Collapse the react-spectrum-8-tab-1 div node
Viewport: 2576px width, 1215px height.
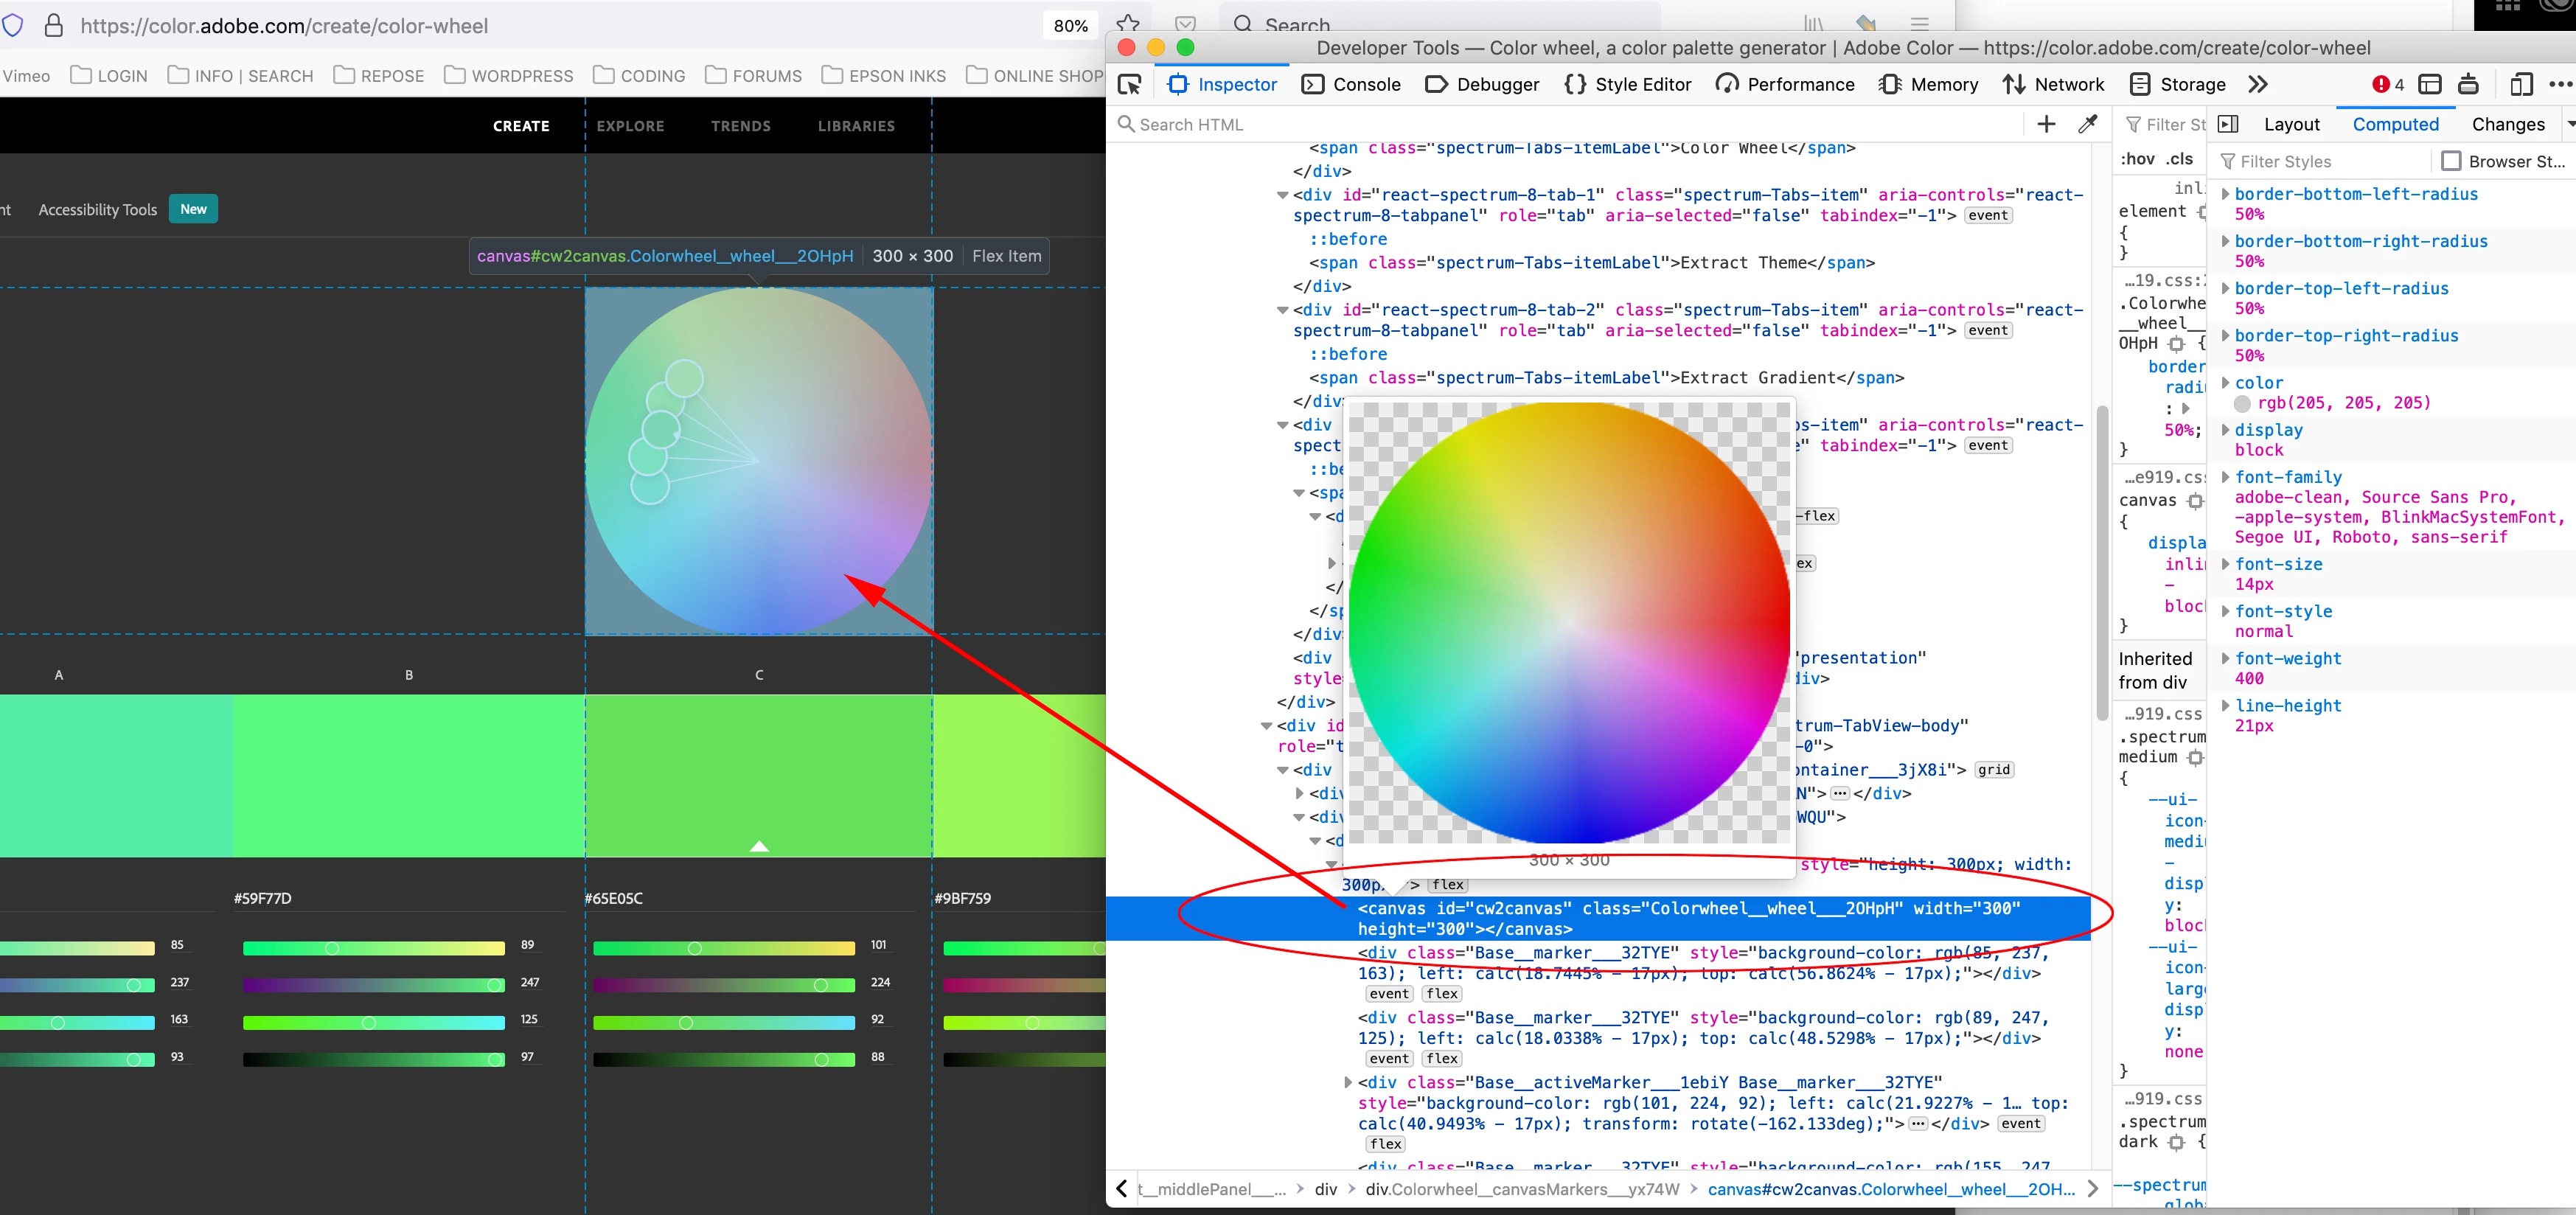pyautogui.click(x=1282, y=195)
